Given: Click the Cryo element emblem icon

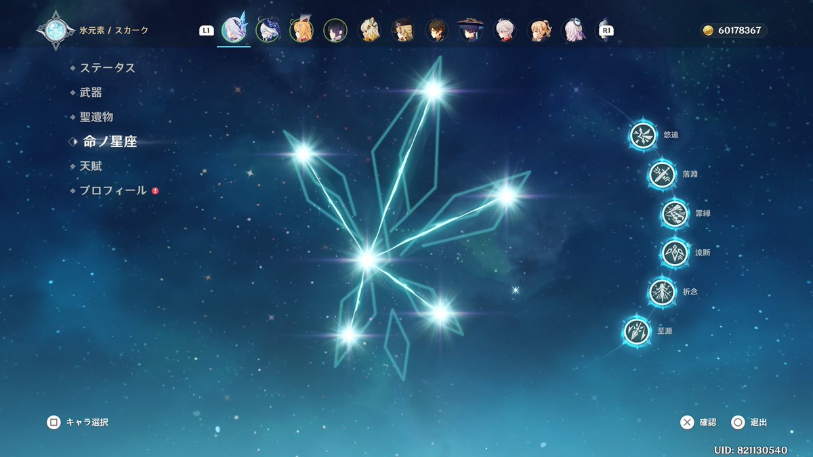Looking at the screenshot, I should [56, 30].
